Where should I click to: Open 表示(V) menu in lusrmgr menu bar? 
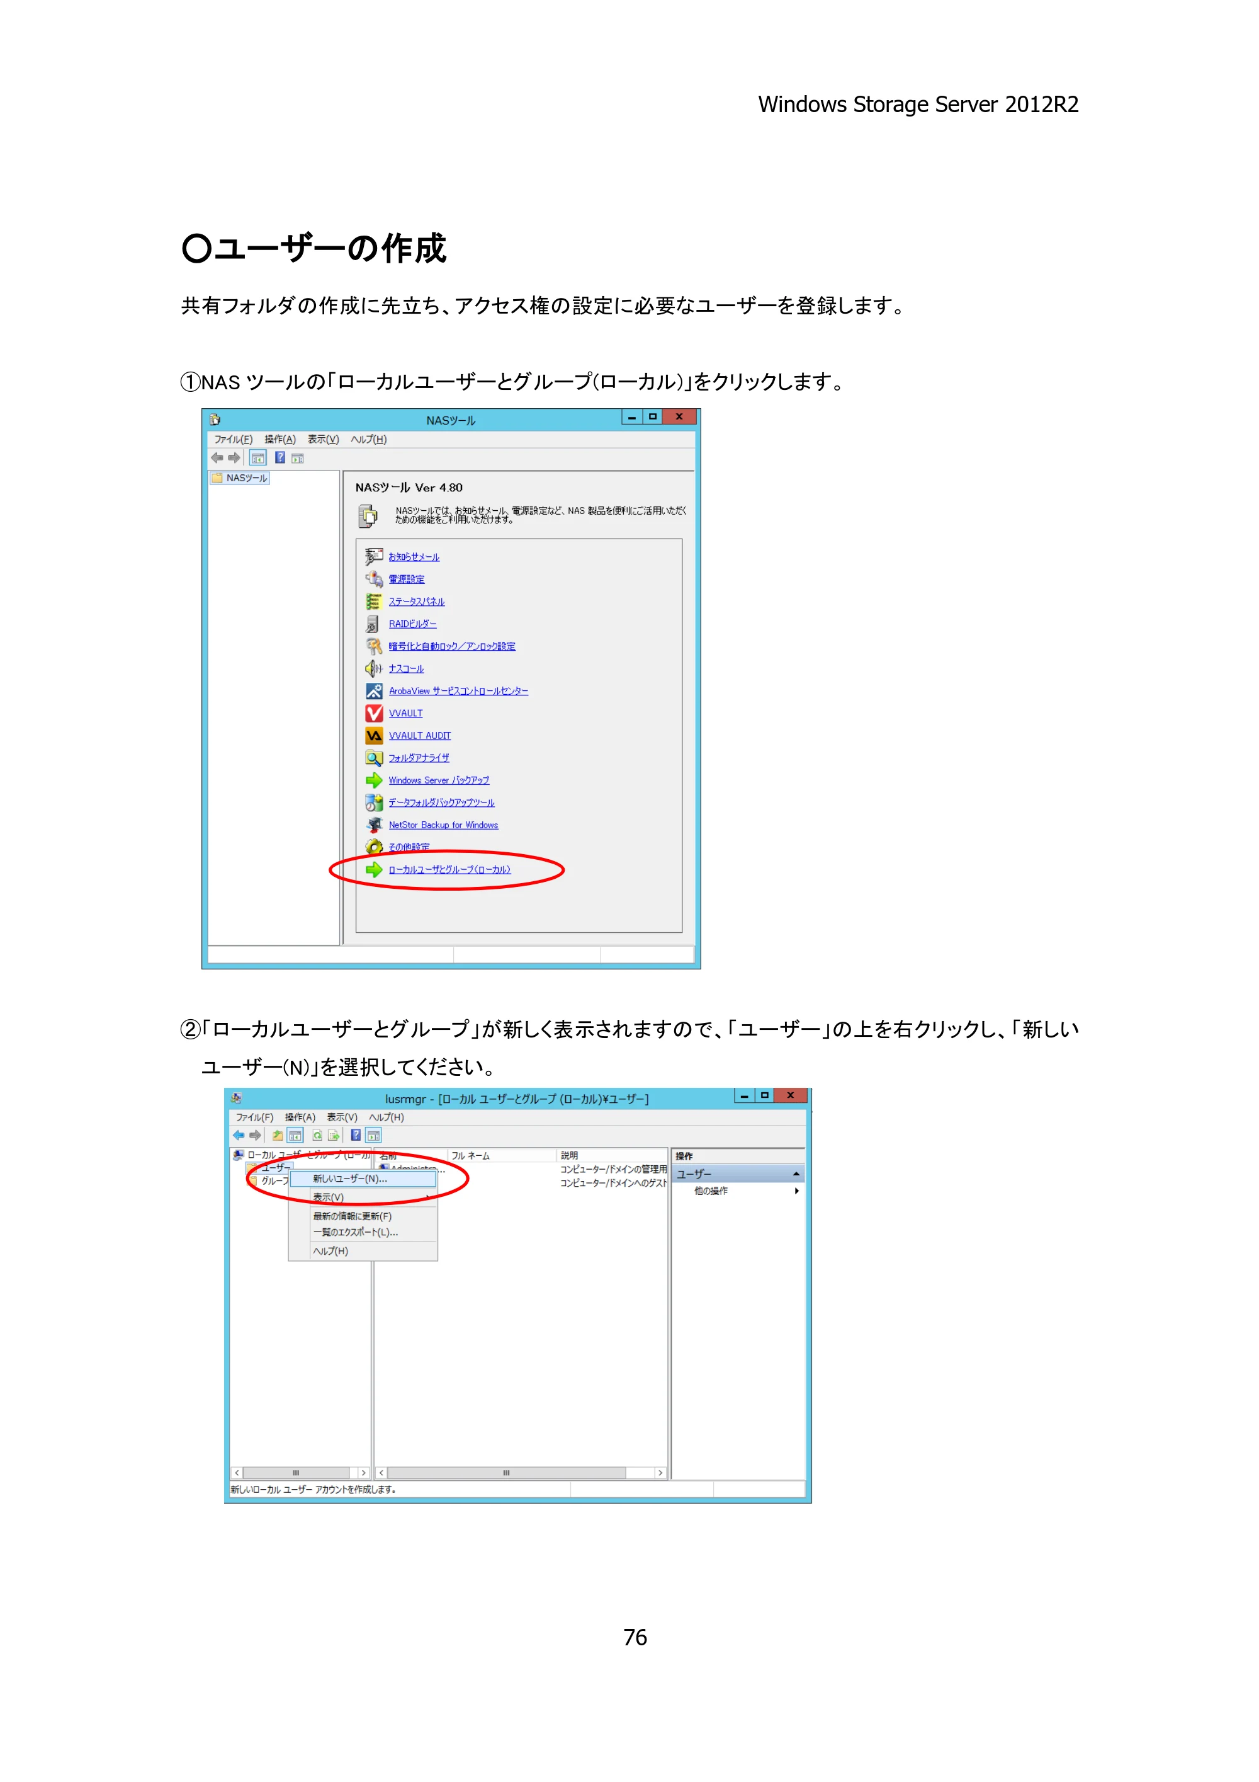[x=342, y=1117]
